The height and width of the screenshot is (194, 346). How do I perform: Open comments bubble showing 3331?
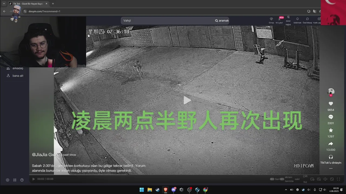pyautogui.click(x=331, y=117)
